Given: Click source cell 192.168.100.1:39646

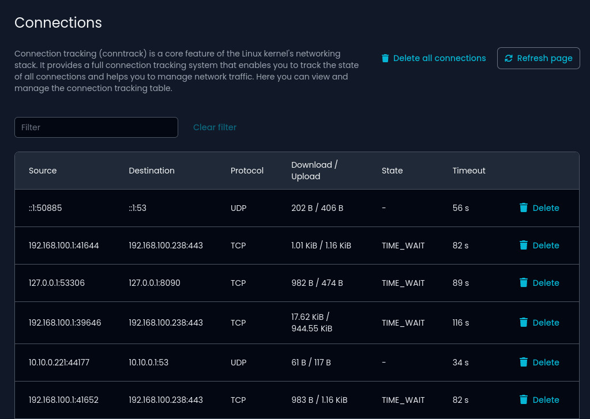Looking at the screenshot, I should click(65, 323).
